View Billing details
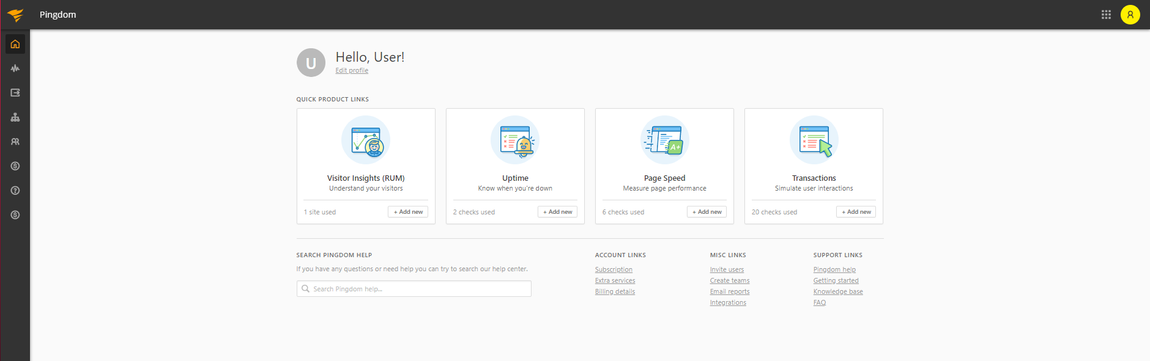 tap(615, 291)
